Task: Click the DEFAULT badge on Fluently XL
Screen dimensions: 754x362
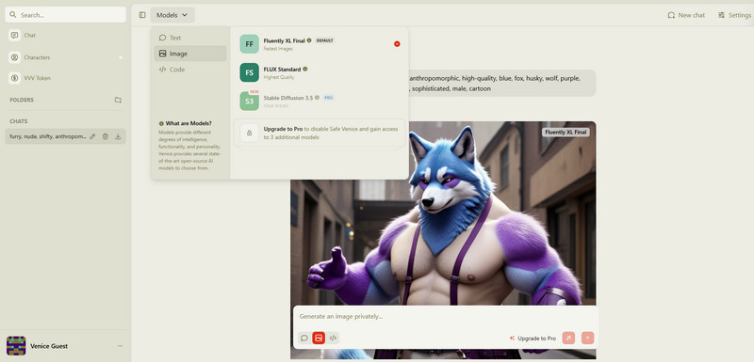Action: (x=324, y=40)
